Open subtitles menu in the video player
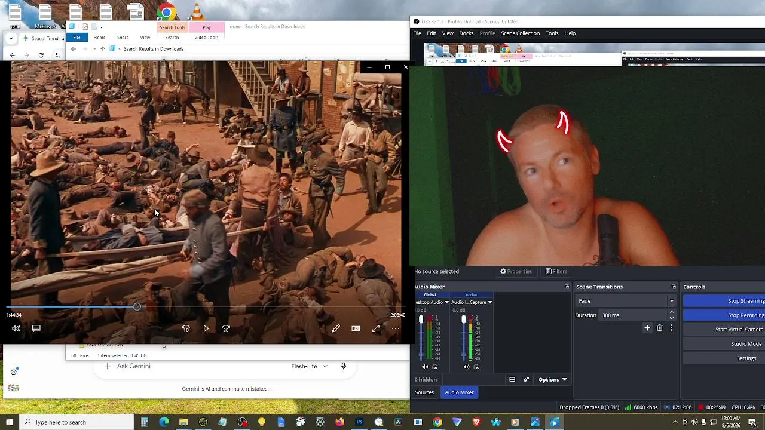765x430 pixels. [x=36, y=328]
